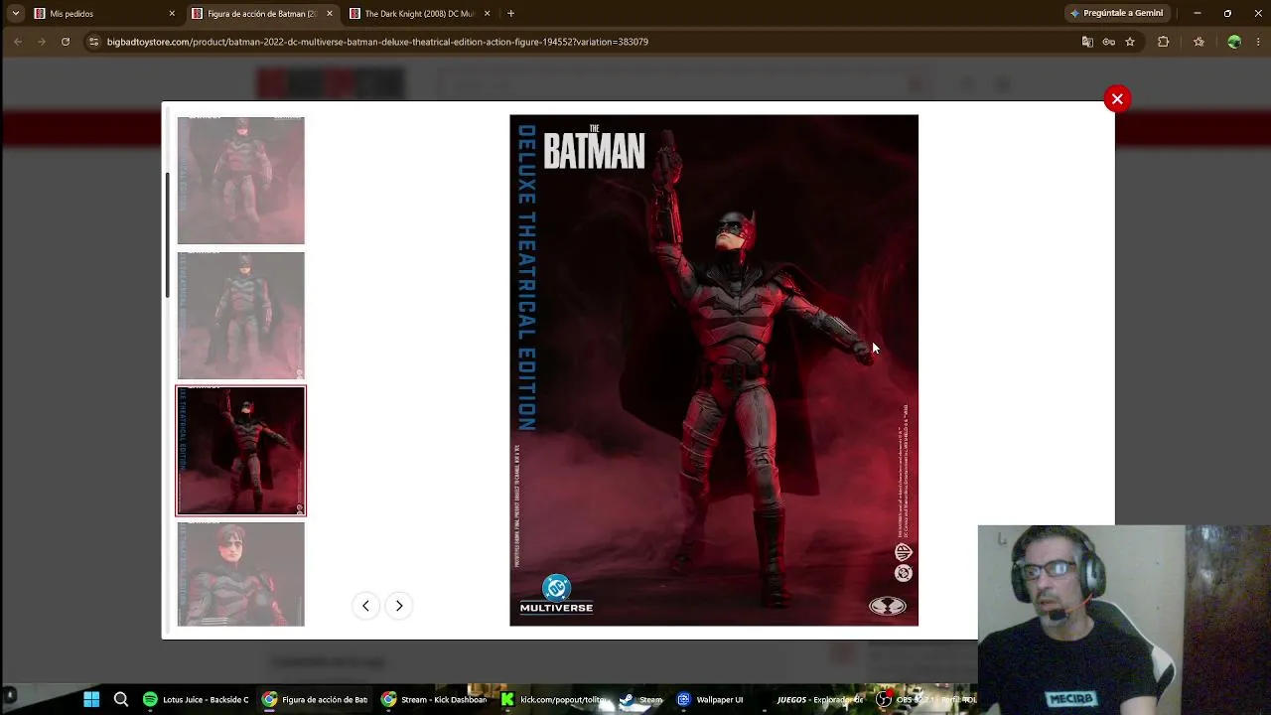
Task: Open the tab search dropdown
Action: [15, 14]
